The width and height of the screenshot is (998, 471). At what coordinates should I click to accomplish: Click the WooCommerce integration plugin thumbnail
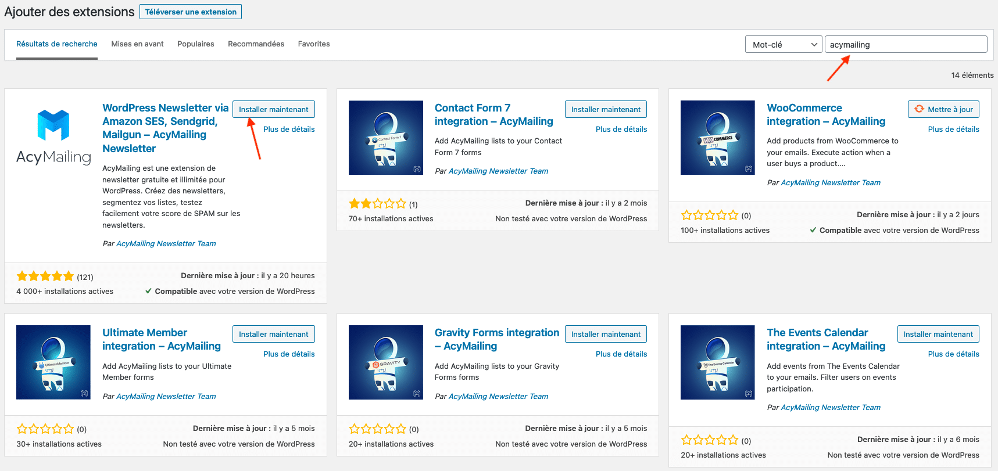click(717, 138)
